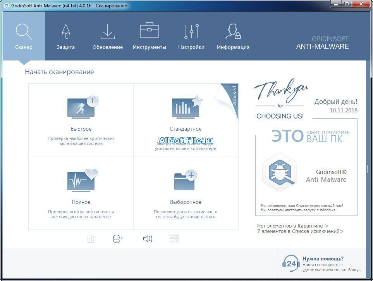Click the GRIDINSOFT ANTI-MALWARE header logo

(x=322, y=43)
